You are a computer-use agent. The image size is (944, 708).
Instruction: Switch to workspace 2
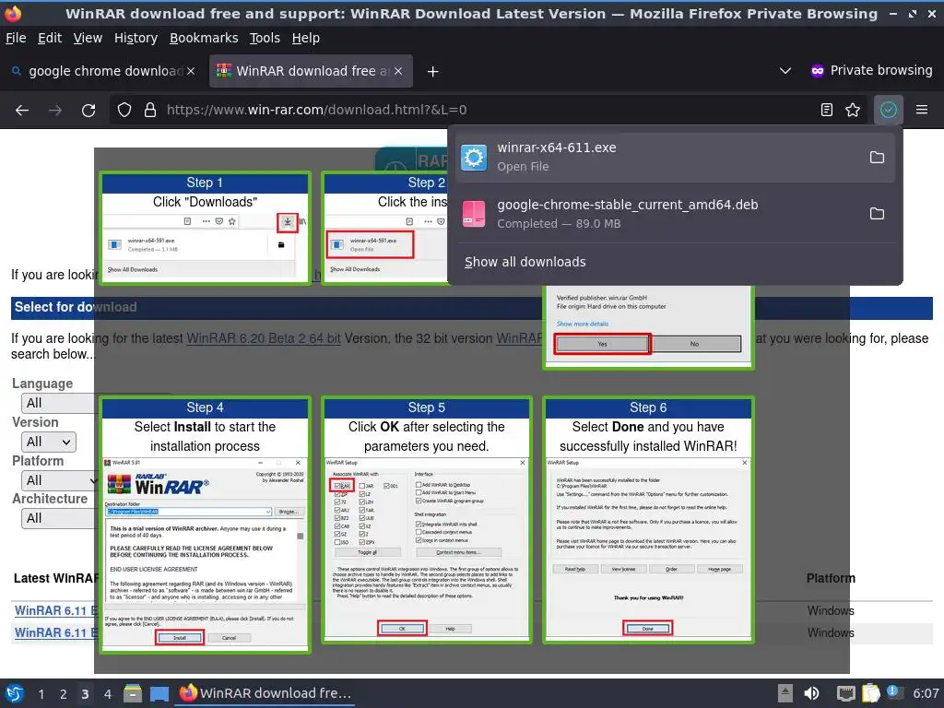[63, 694]
